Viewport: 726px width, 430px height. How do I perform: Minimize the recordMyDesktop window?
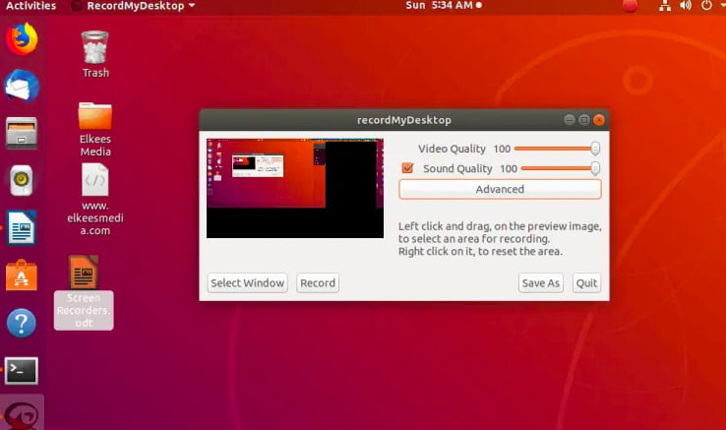[x=569, y=120]
